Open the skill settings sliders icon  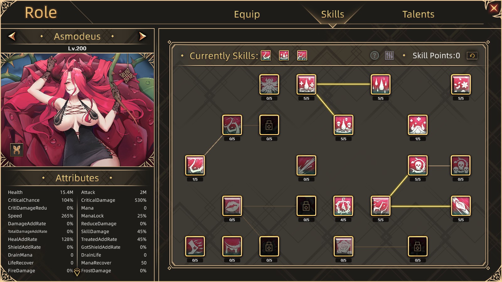(x=389, y=55)
